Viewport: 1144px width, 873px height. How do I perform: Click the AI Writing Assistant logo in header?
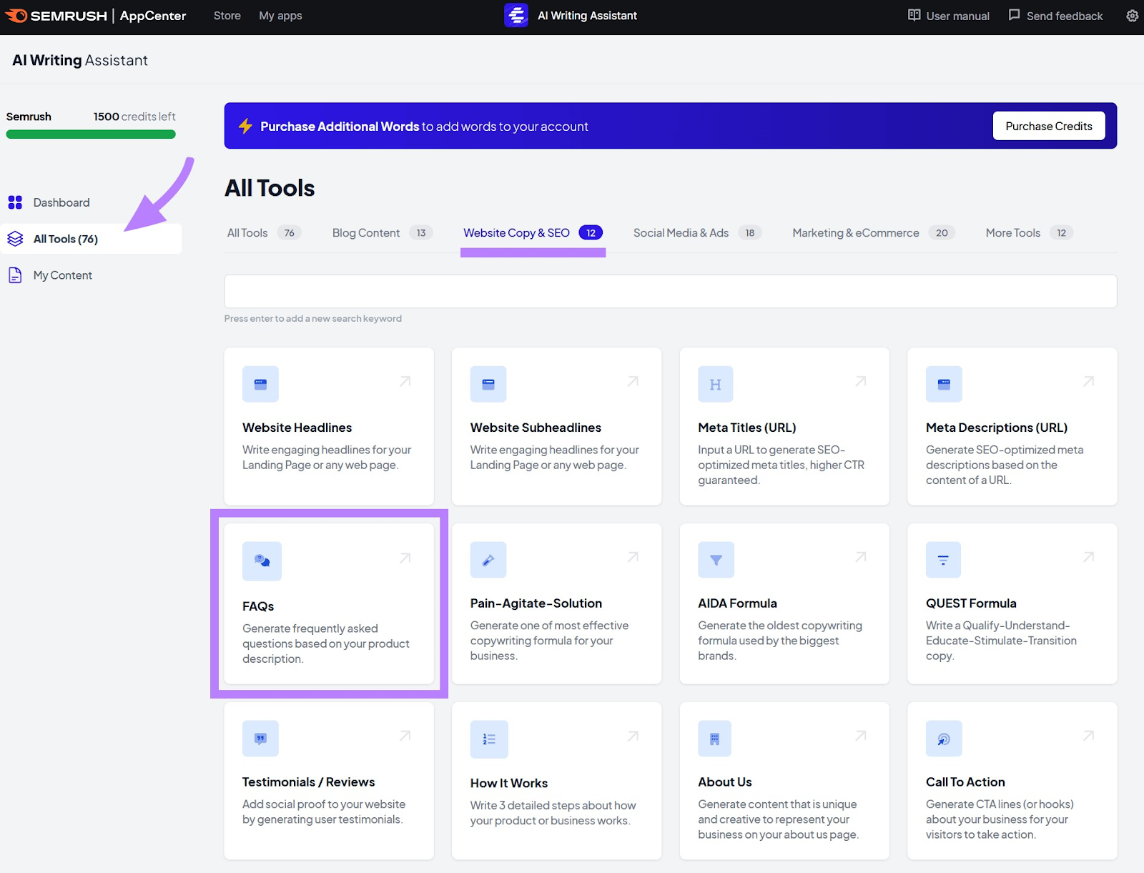pos(516,15)
